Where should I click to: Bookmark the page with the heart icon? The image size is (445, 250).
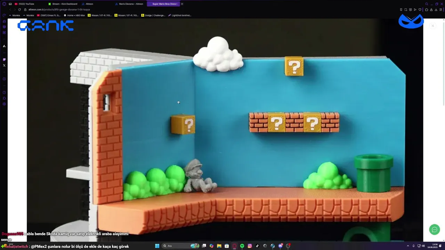[420, 9]
